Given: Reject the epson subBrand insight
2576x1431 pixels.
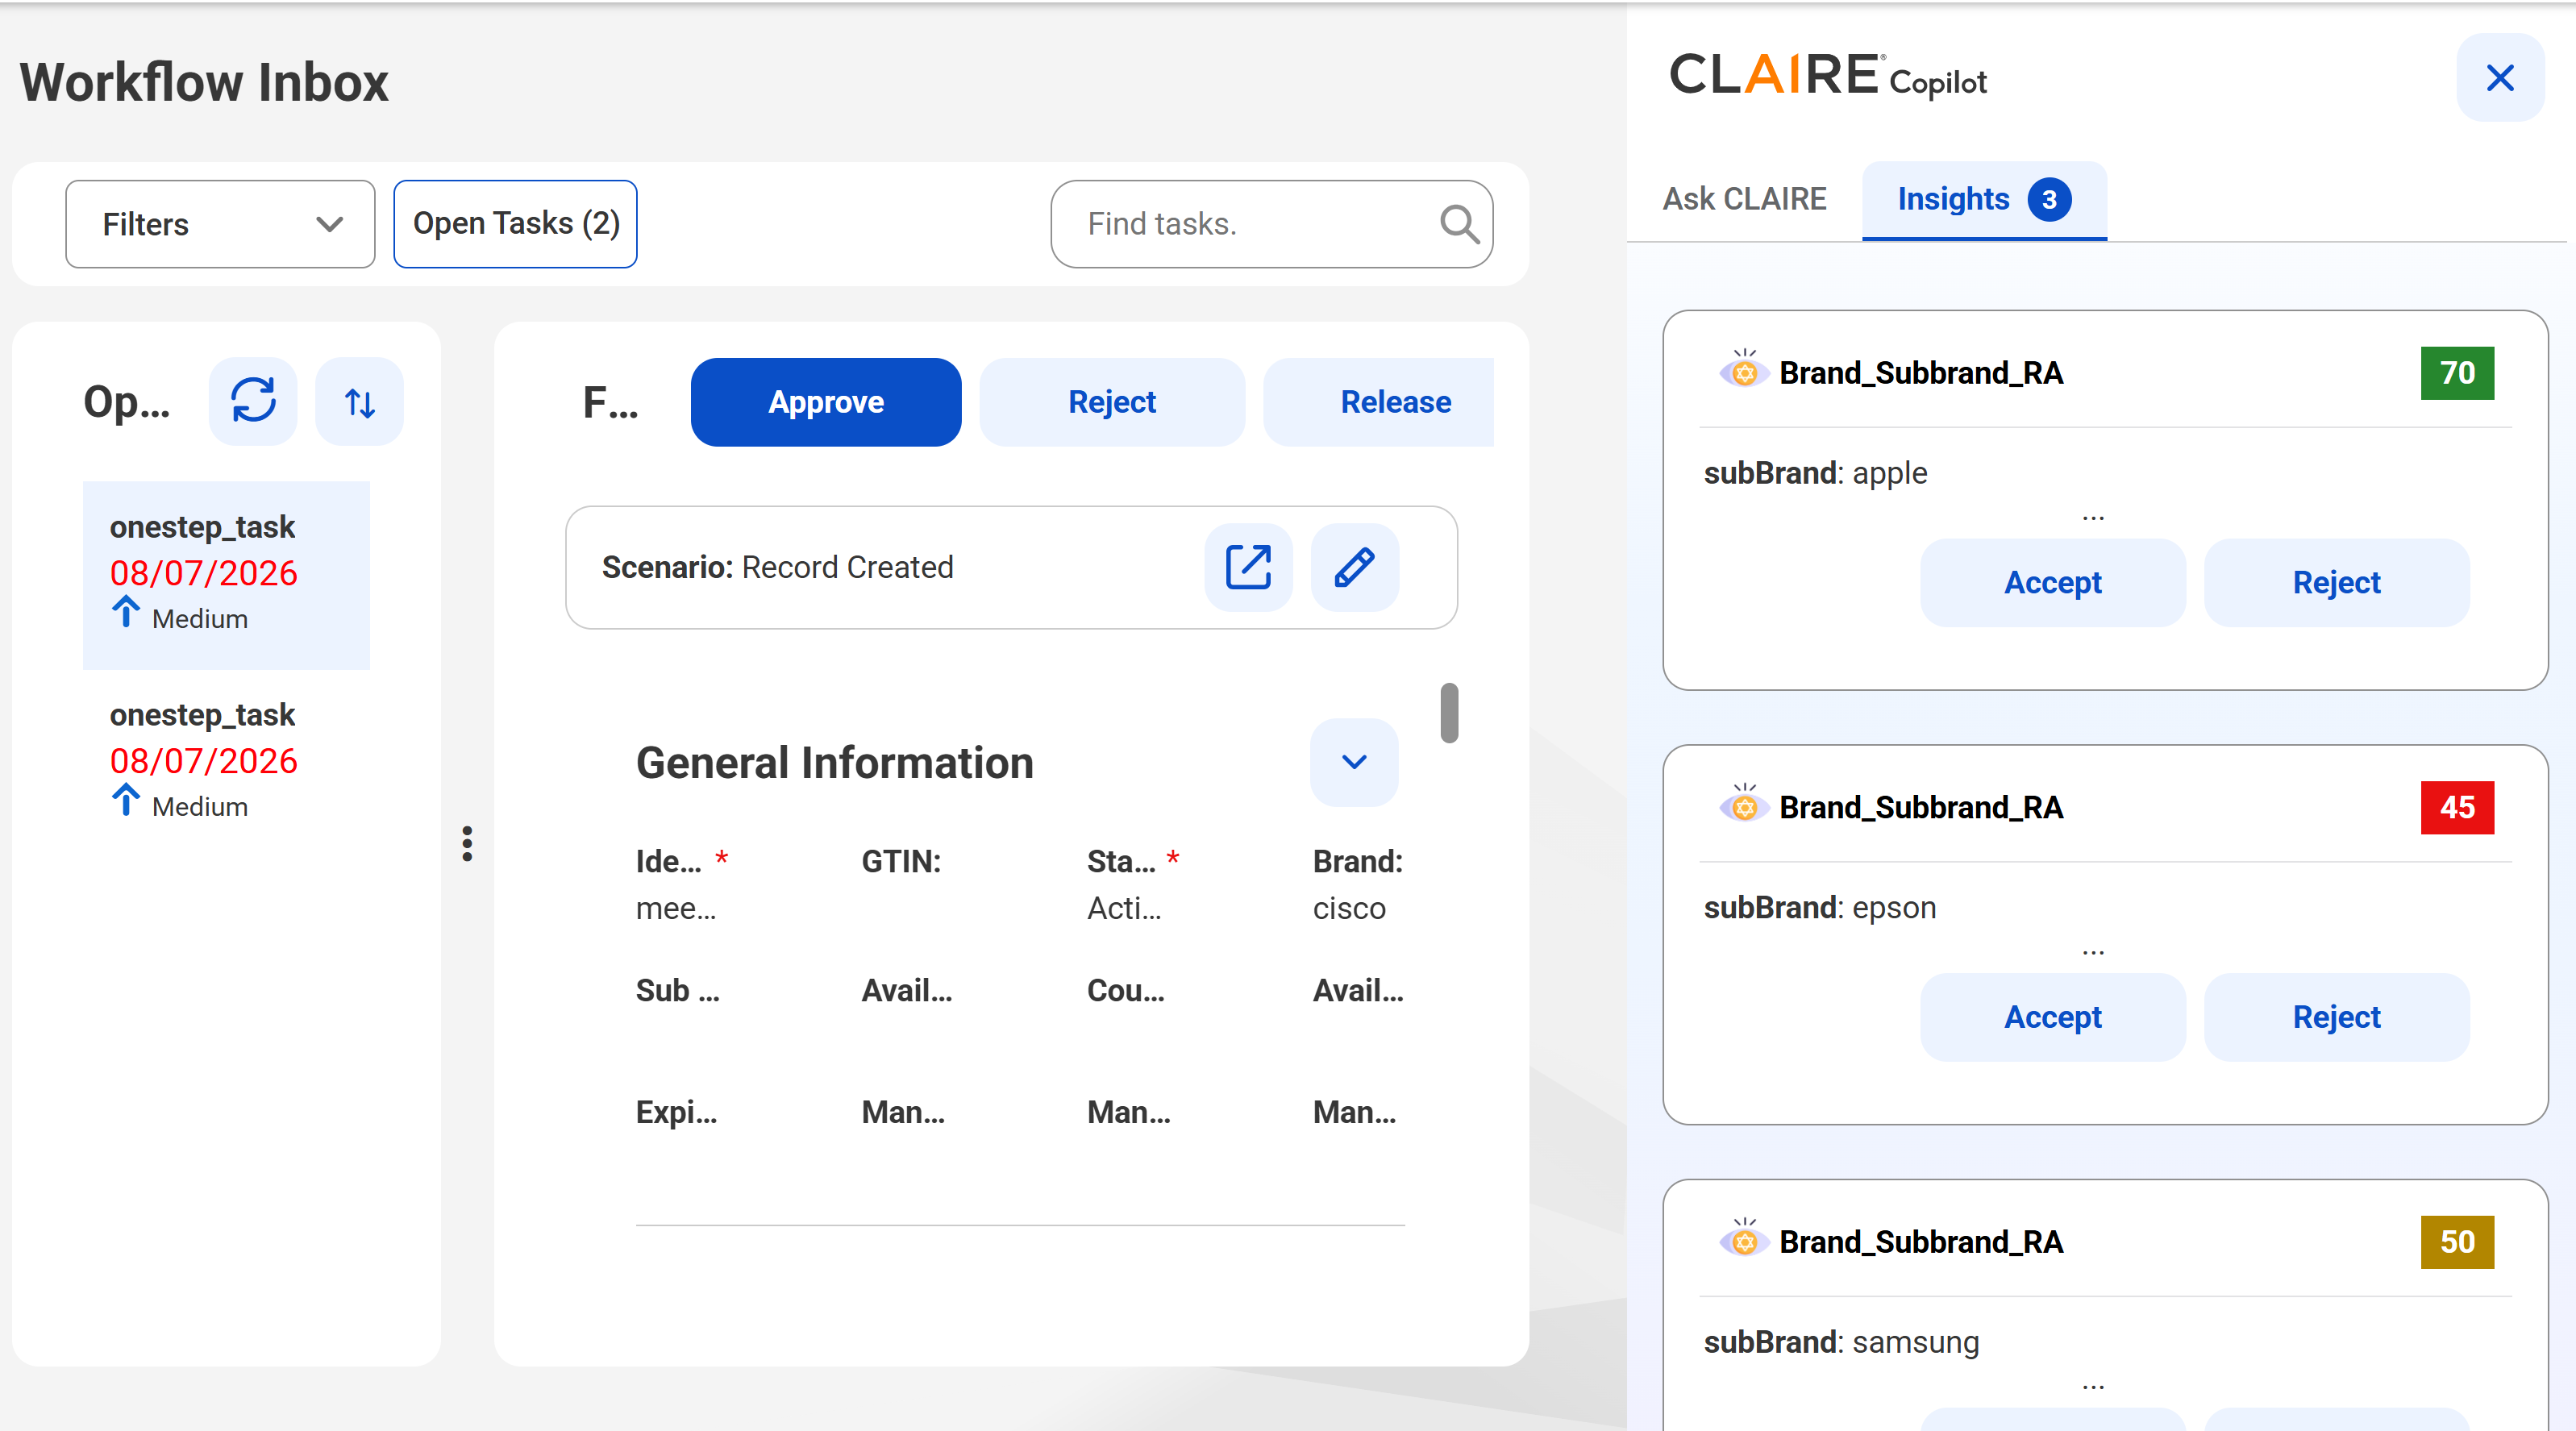Looking at the screenshot, I should [x=2337, y=1017].
